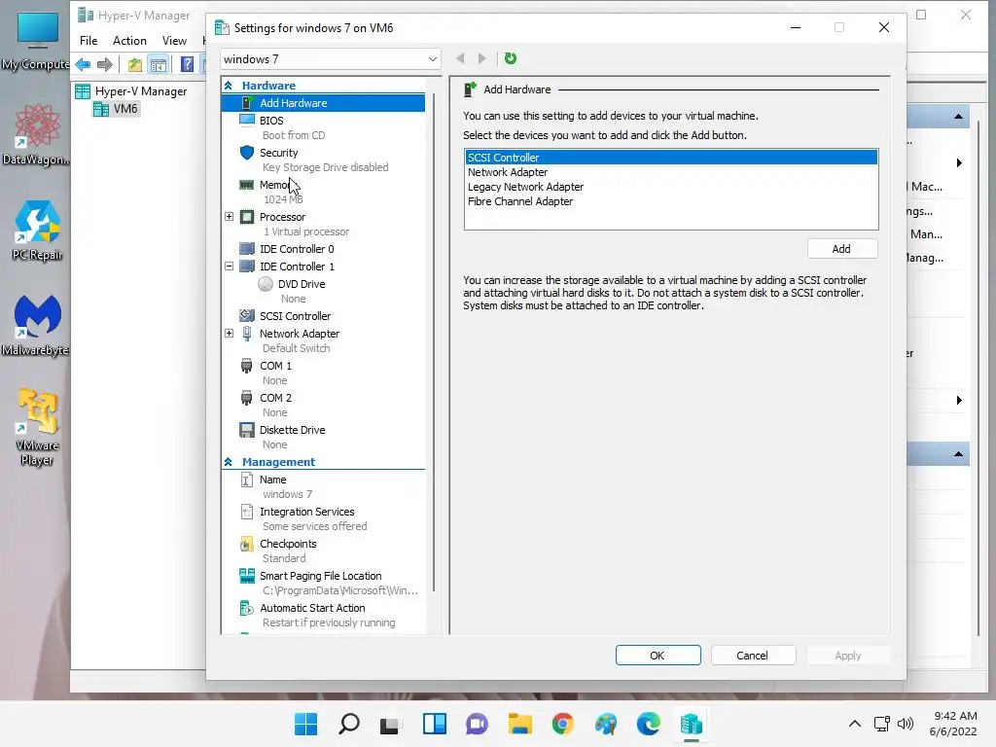Click the clock showing 9:42 AM
This screenshot has width=996, height=747.
click(x=955, y=716)
